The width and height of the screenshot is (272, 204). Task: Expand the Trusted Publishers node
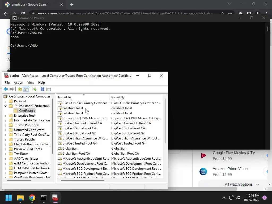click(x=5, y=125)
